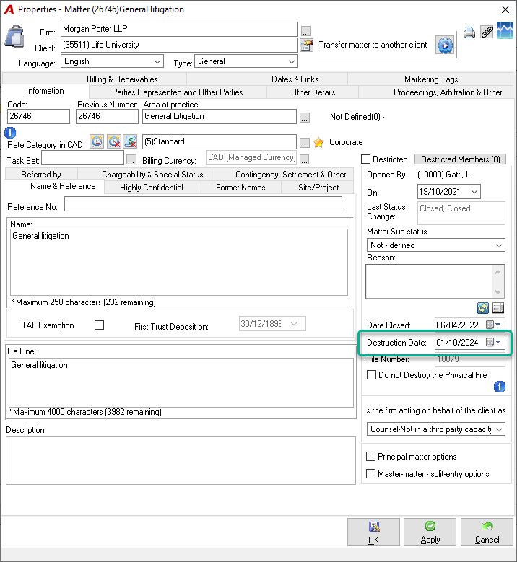The height and width of the screenshot is (562, 517).
Task: Click into the Re Line text area
Action: pyautogui.click(x=181, y=383)
